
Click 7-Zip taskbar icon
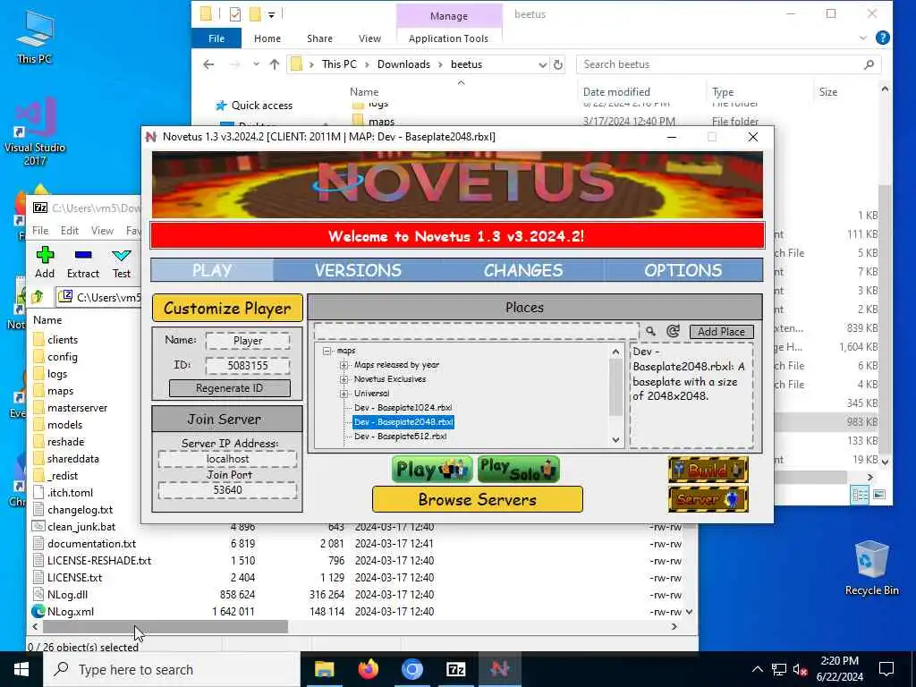[455, 669]
